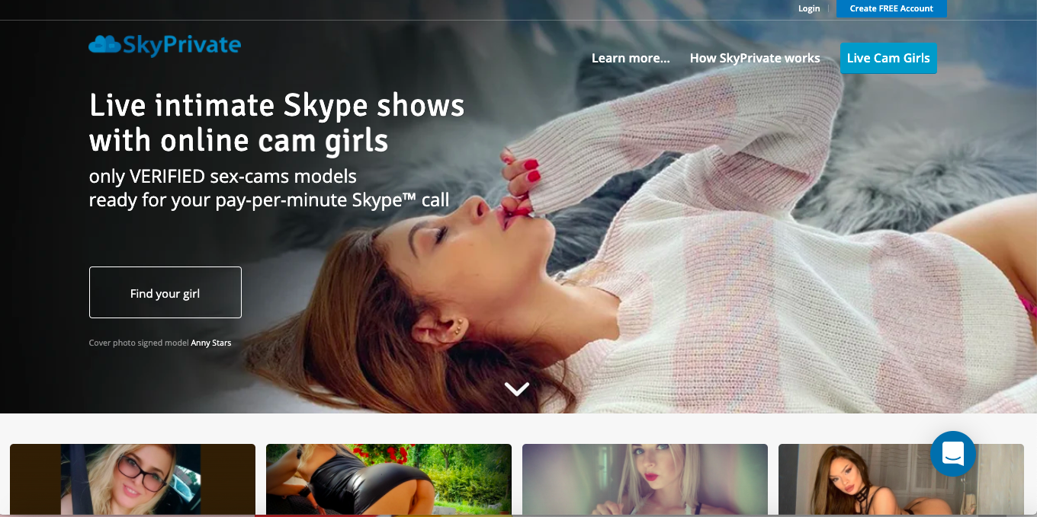The width and height of the screenshot is (1037, 517).
Task: Click Create FREE Account button
Action: 891,8
